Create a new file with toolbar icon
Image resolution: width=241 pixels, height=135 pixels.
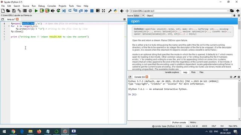[3, 11]
